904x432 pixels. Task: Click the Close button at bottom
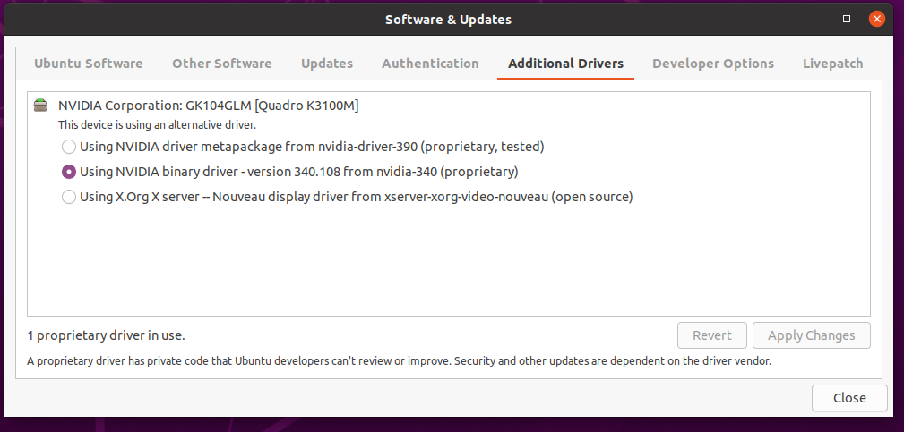pos(848,398)
